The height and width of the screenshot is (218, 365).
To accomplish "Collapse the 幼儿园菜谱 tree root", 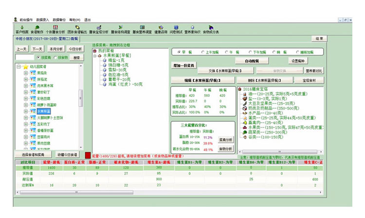I will (18, 67).
